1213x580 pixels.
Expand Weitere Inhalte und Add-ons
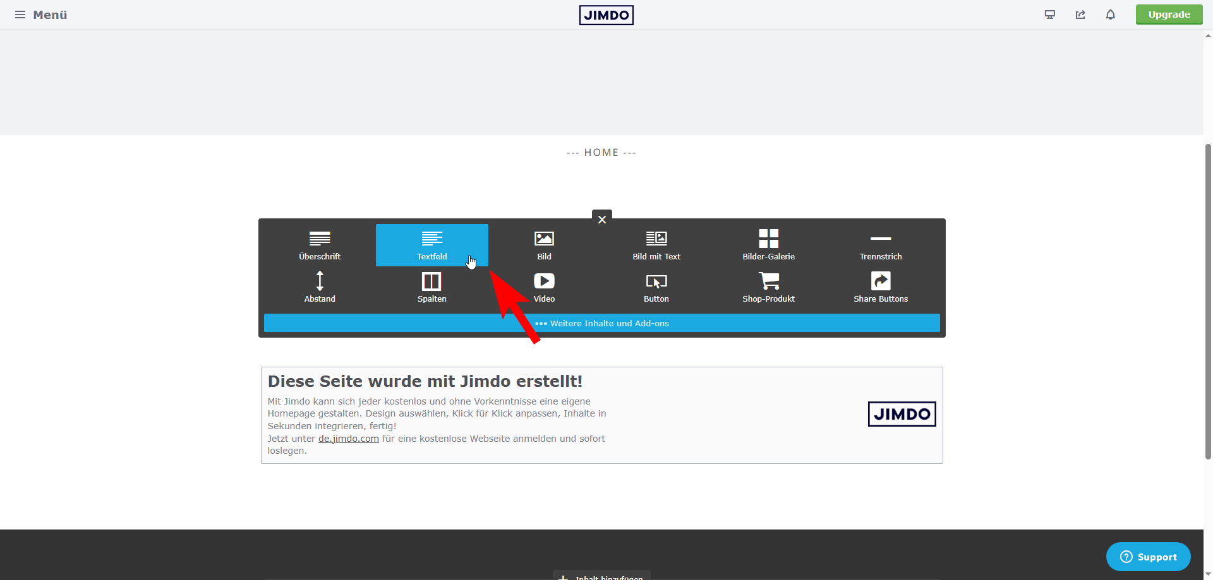pos(602,323)
